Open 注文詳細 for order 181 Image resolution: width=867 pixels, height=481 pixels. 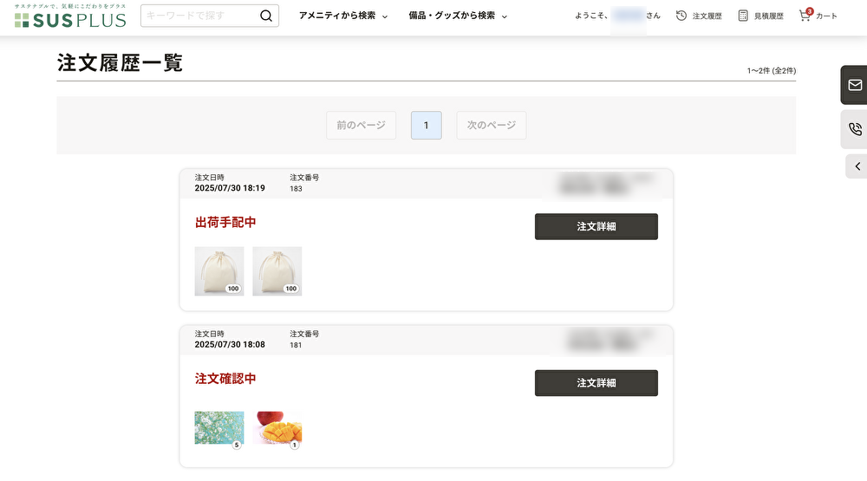[596, 383]
